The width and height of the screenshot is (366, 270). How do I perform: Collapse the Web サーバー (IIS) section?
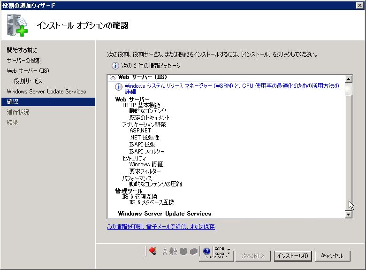113,77
